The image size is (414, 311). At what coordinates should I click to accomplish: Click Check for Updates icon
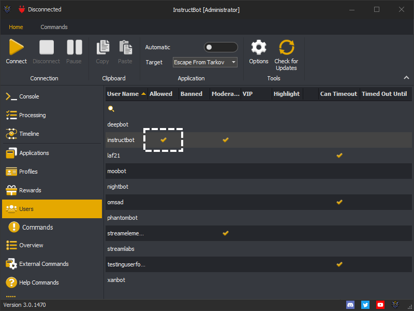pos(287,47)
